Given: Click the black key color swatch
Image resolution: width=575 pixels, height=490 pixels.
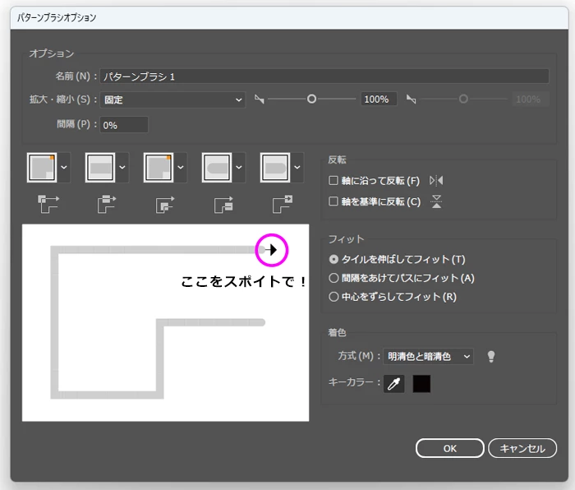Looking at the screenshot, I should click(x=421, y=384).
